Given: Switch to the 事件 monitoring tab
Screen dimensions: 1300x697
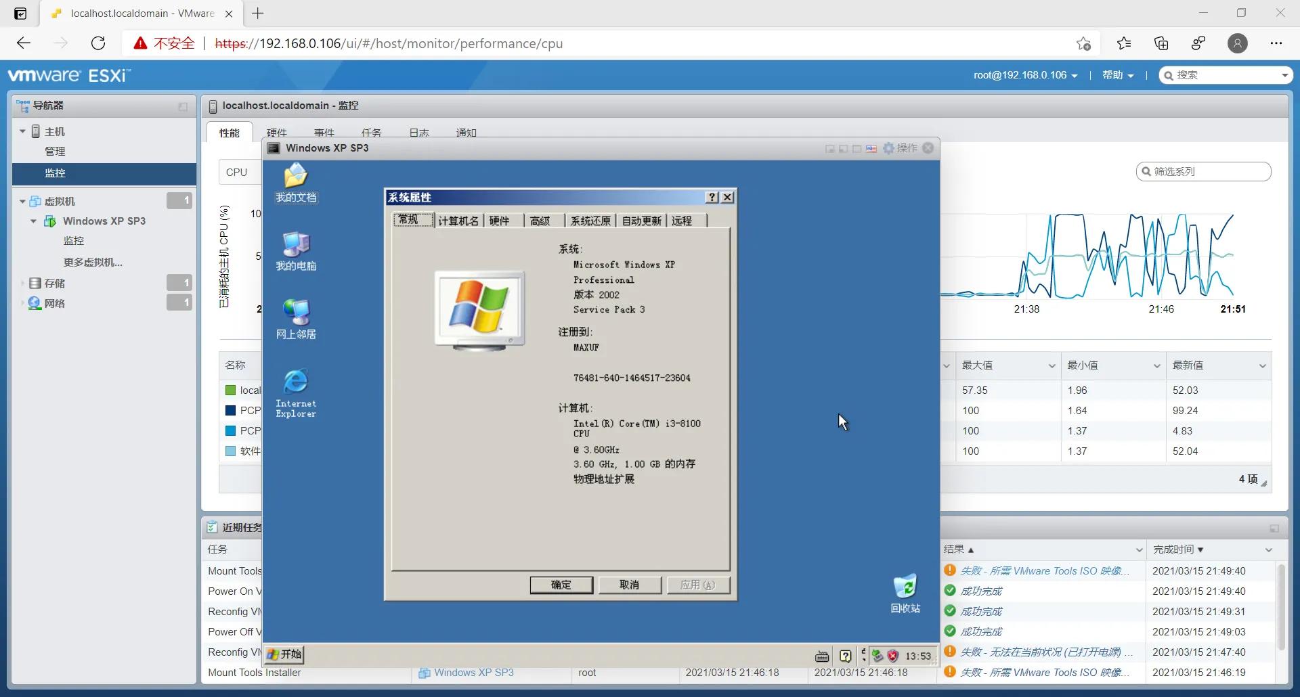Looking at the screenshot, I should [x=324, y=132].
